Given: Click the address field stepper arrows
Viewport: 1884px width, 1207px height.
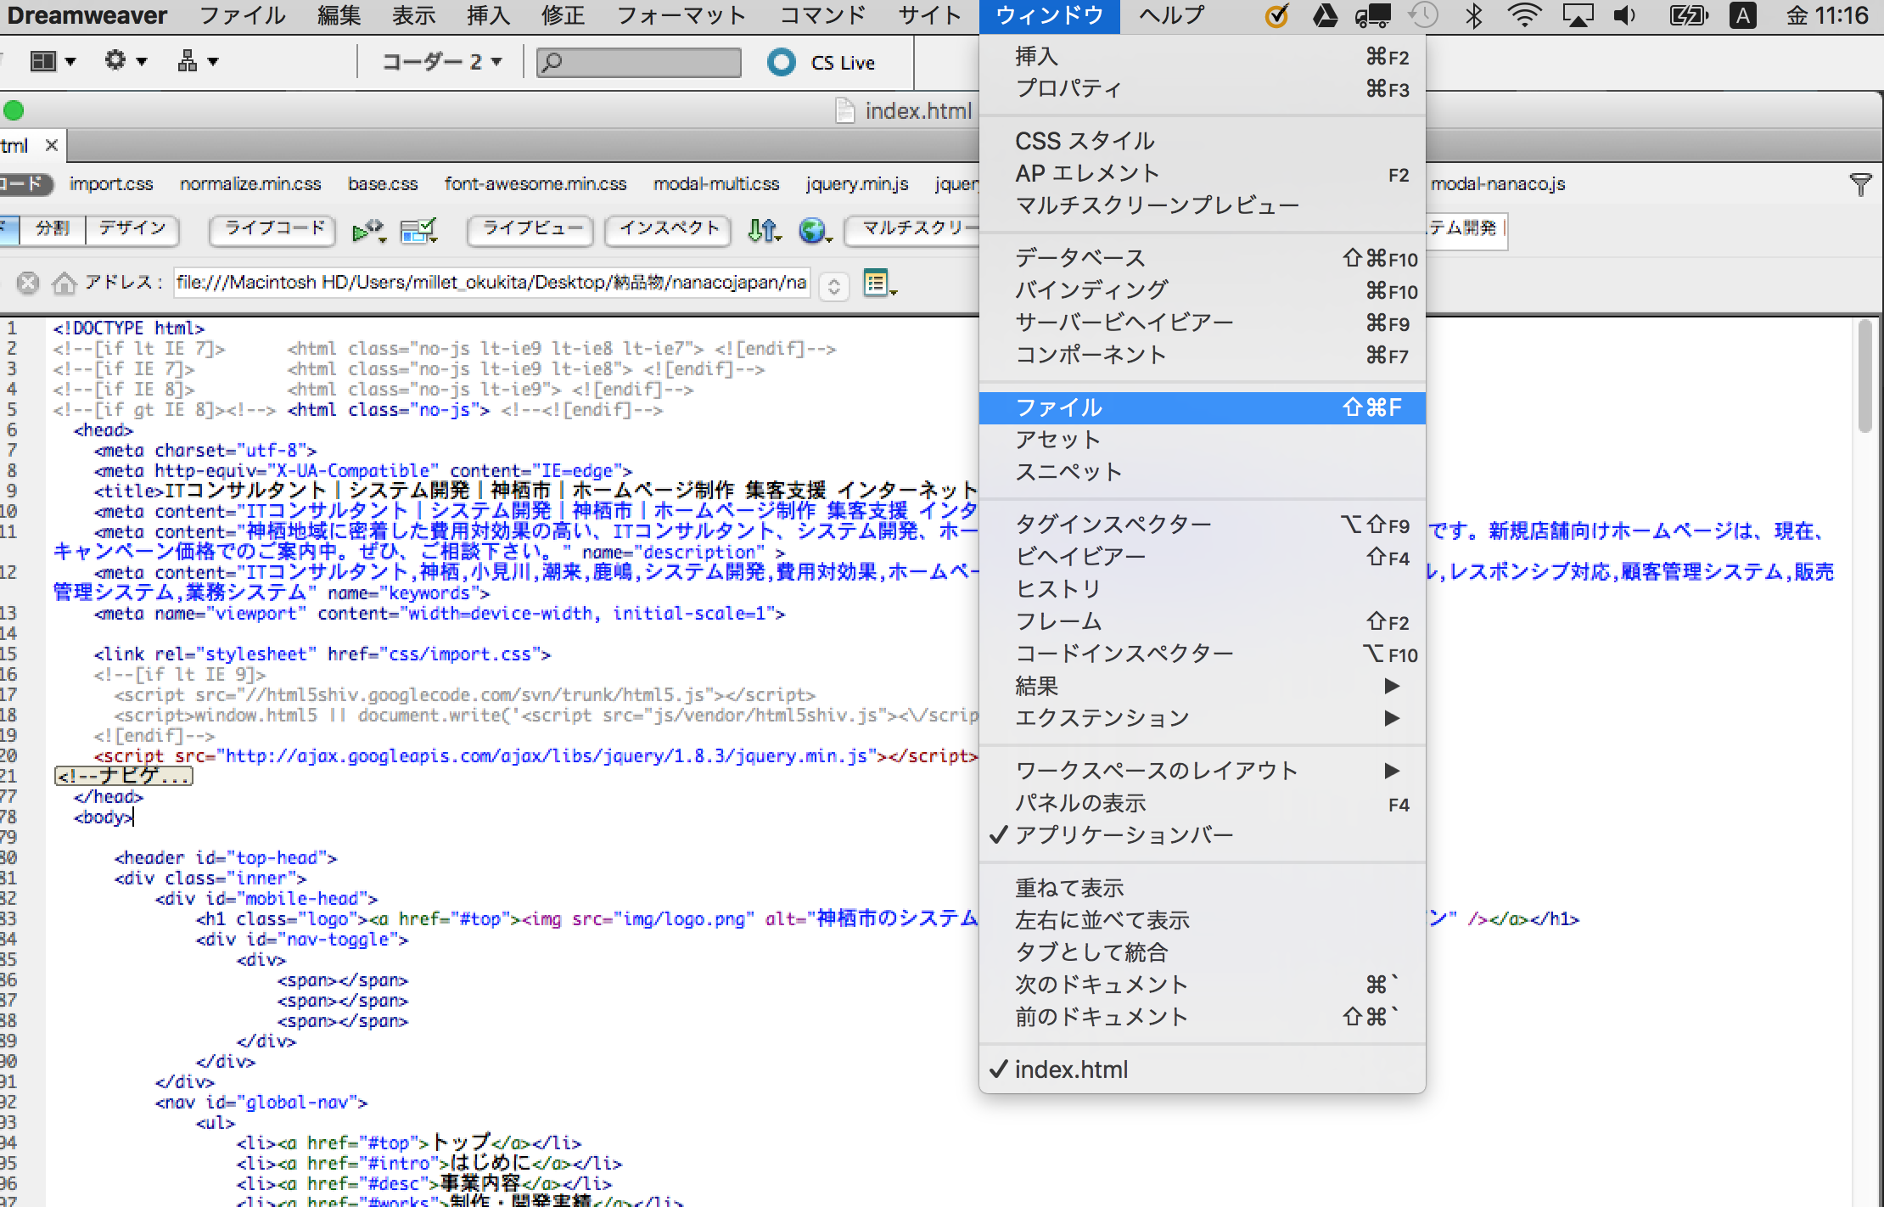Looking at the screenshot, I should click(834, 286).
